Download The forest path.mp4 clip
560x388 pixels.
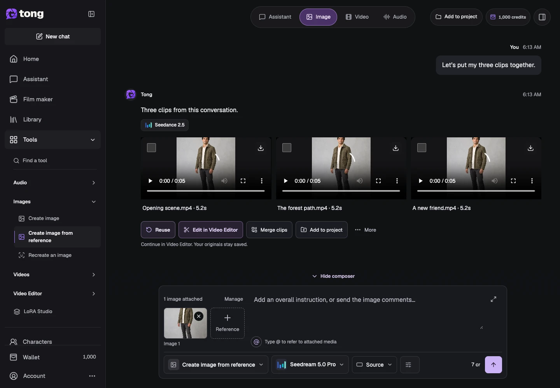(x=395, y=148)
